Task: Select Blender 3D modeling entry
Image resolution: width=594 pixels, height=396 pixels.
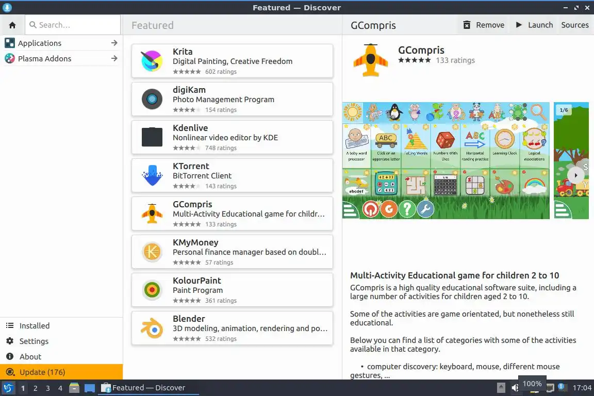Action: (x=232, y=328)
